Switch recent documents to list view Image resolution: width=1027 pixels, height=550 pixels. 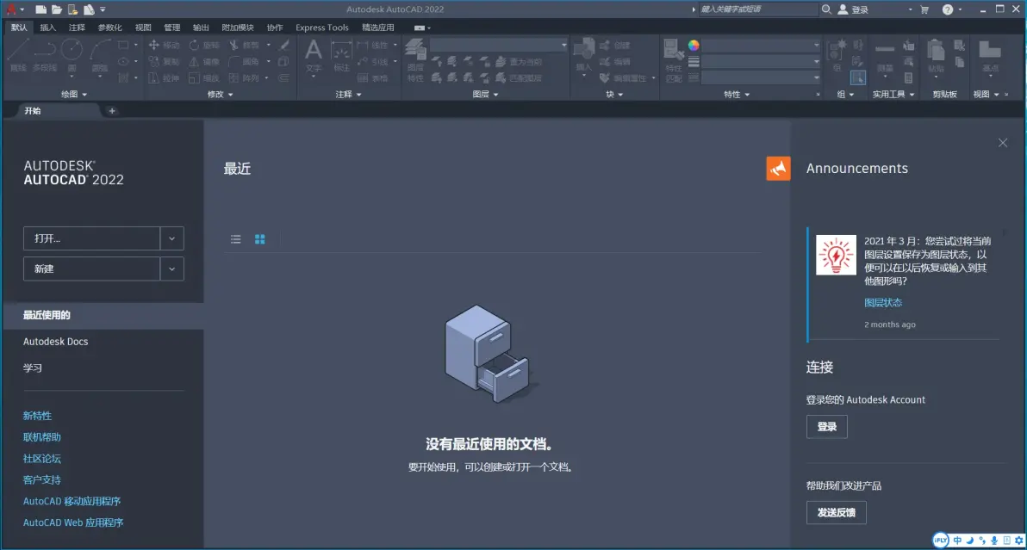(236, 239)
